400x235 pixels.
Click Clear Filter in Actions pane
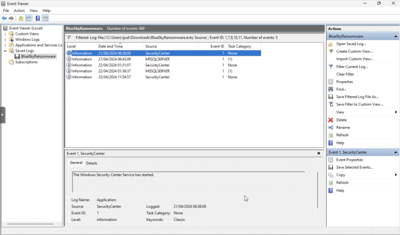345,74
